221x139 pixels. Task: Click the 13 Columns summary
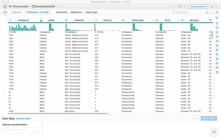pyautogui.click(x=62, y=12)
